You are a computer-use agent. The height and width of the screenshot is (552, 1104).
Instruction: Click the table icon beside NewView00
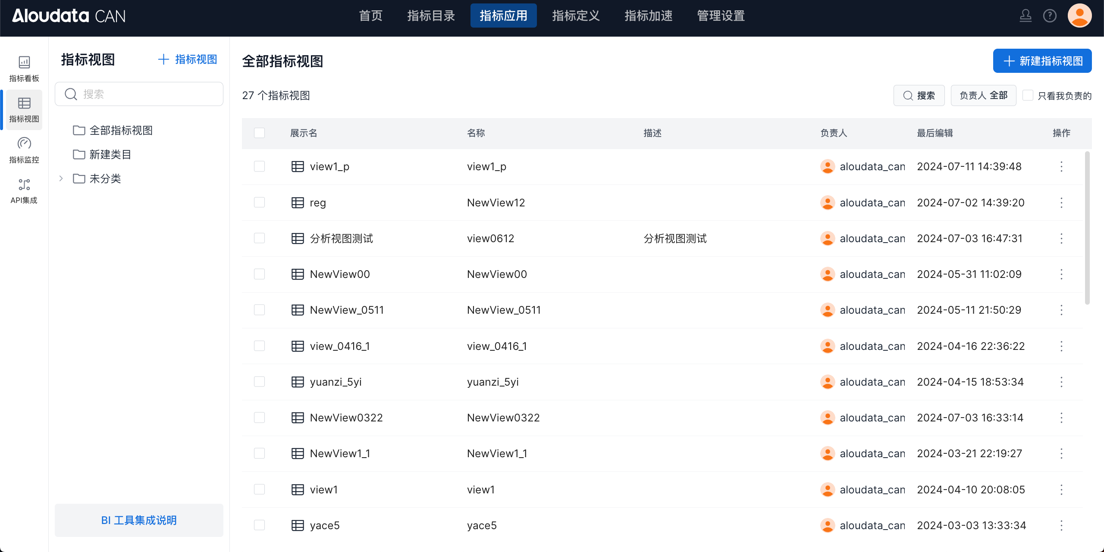298,274
